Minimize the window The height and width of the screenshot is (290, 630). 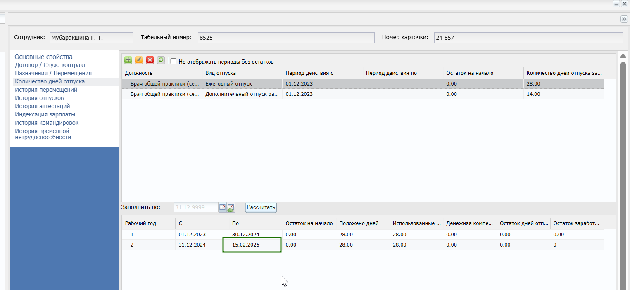tap(616, 4)
